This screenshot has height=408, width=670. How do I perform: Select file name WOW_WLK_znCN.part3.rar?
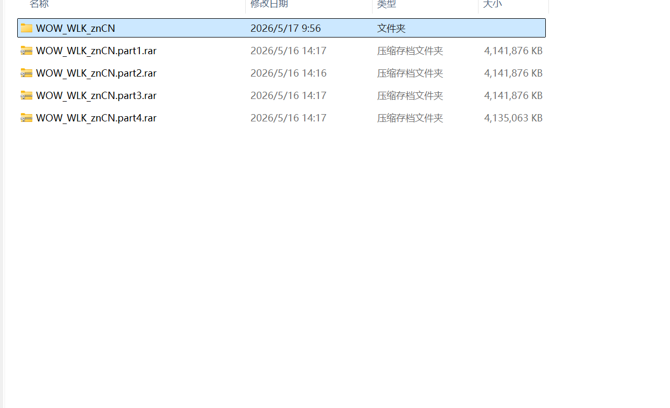tap(97, 95)
